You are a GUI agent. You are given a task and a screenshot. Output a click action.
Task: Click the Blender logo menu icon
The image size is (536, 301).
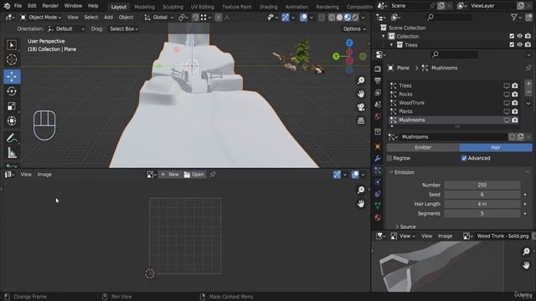tap(8, 6)
